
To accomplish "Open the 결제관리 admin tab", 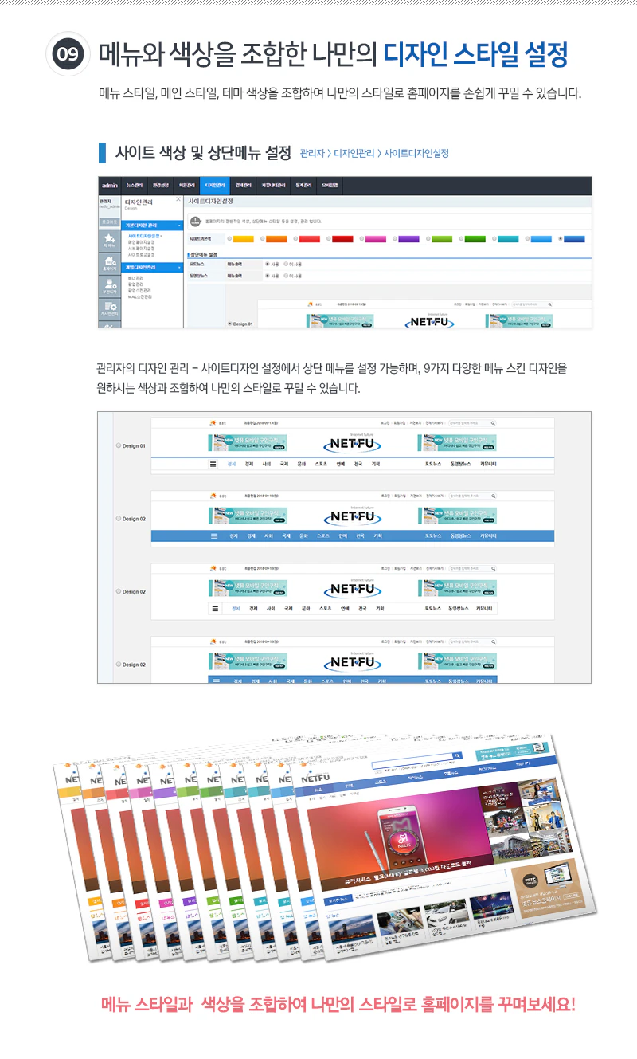I will (243, 186).
